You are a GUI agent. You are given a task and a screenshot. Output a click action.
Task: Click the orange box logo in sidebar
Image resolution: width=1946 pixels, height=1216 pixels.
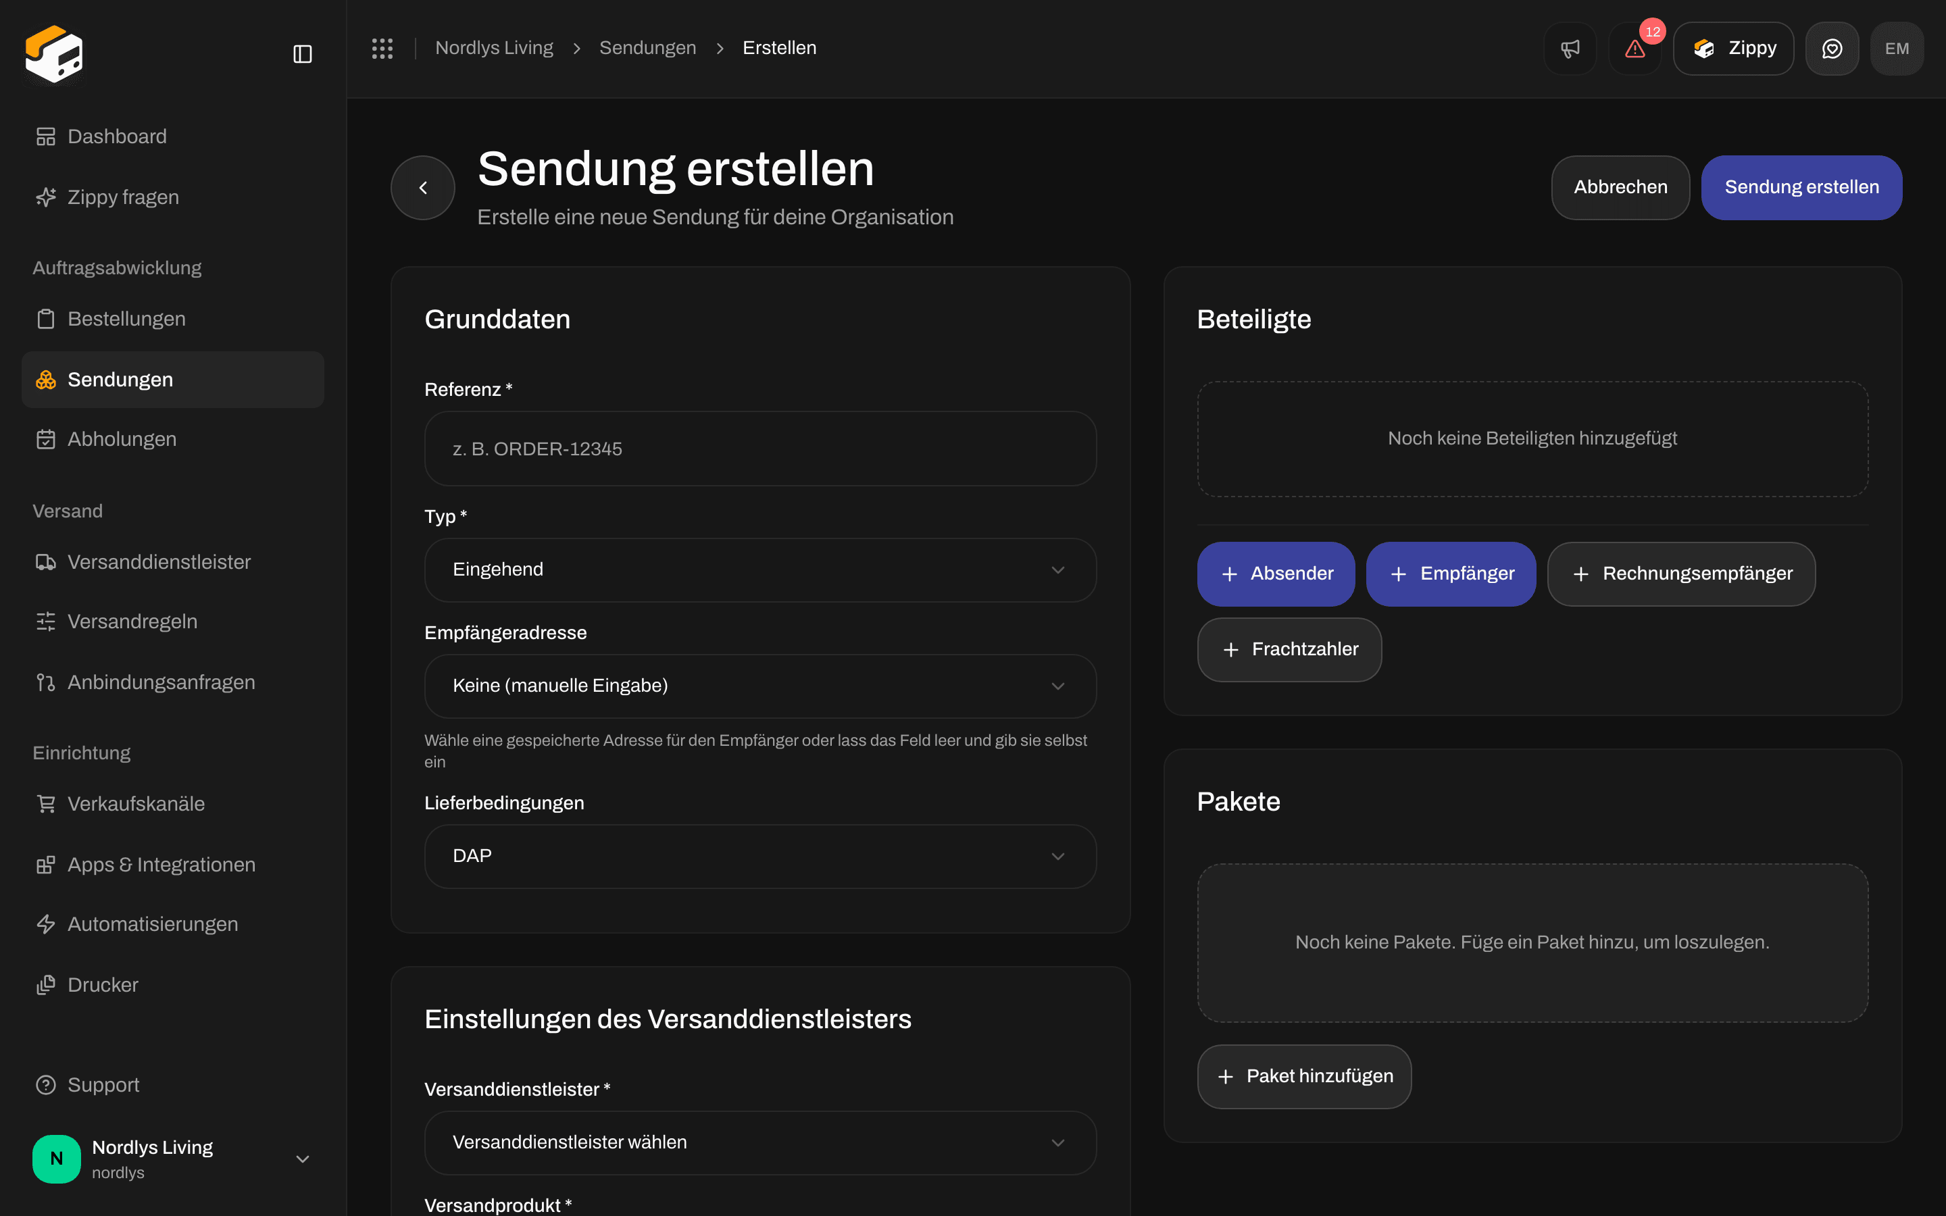click(x=54, y=53)
